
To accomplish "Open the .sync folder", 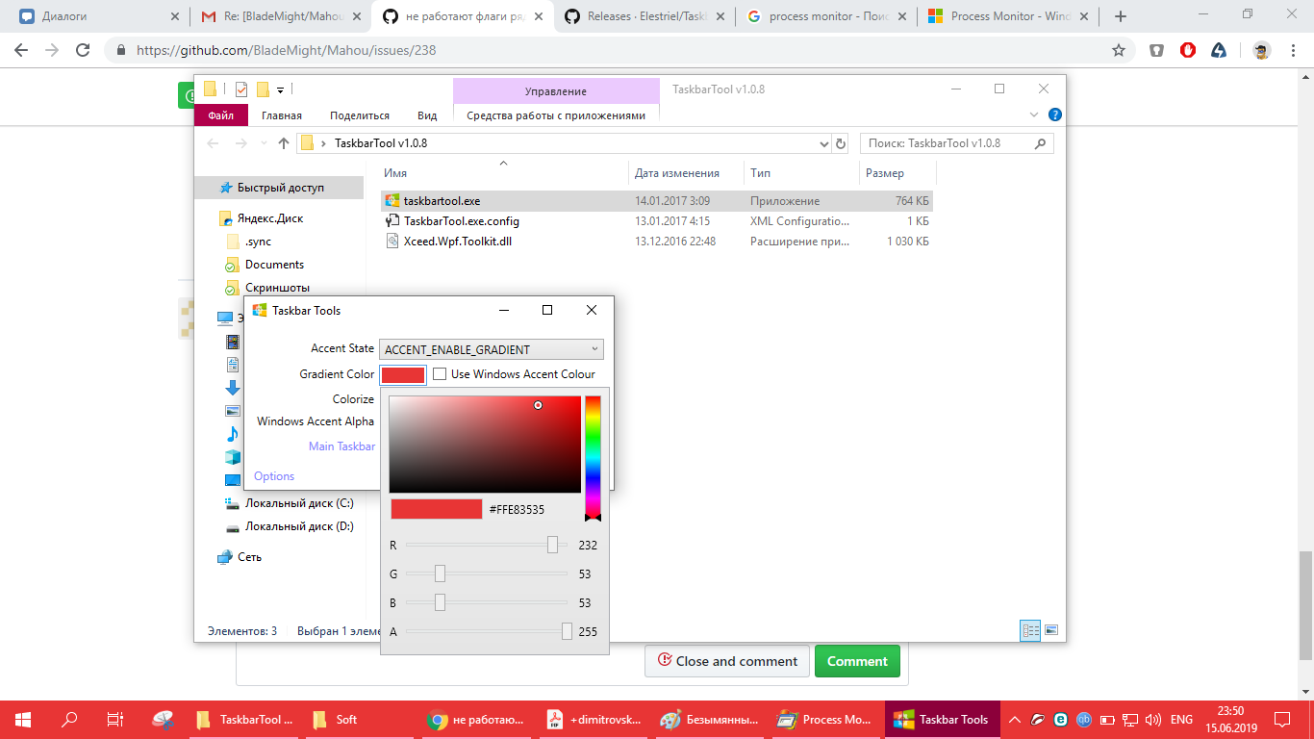I will pyautogui.click(x=258, y=242).
